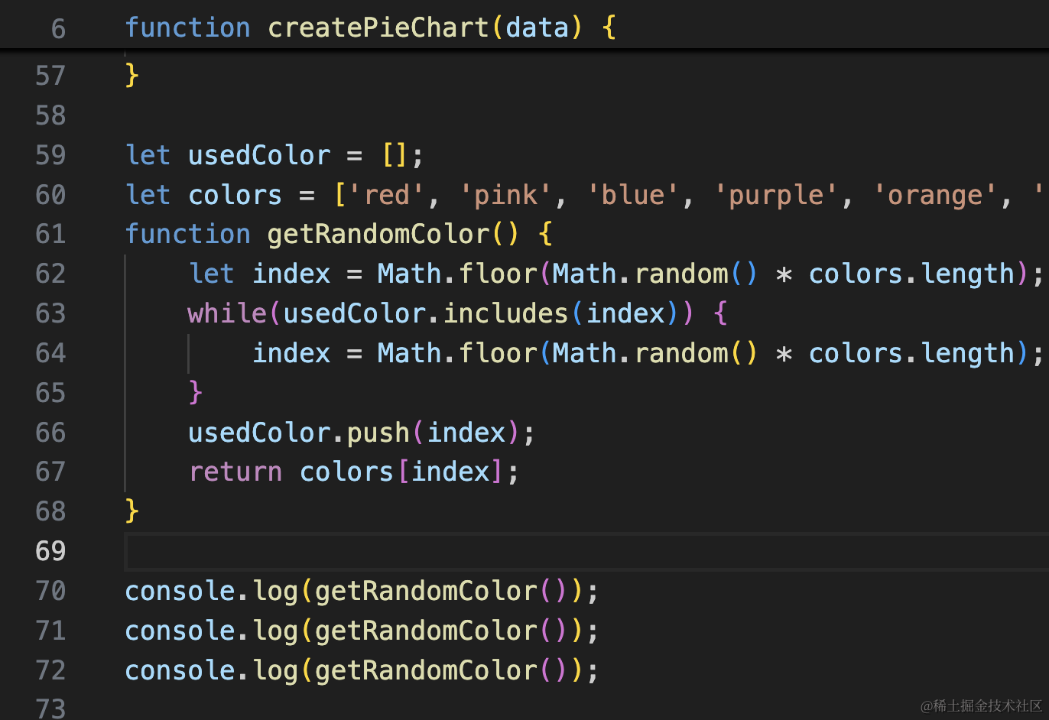This screenshot has width=1049, height=720.
Task: Click line number 72 in gutter
Action: point(50,670)
